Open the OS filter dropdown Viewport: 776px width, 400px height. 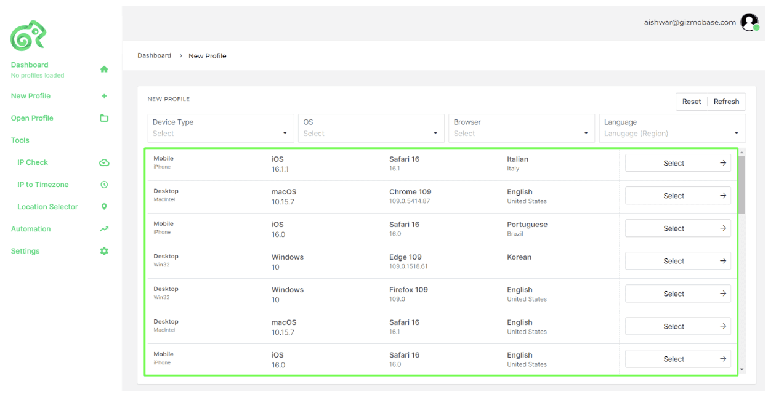(x=371, y=128)
